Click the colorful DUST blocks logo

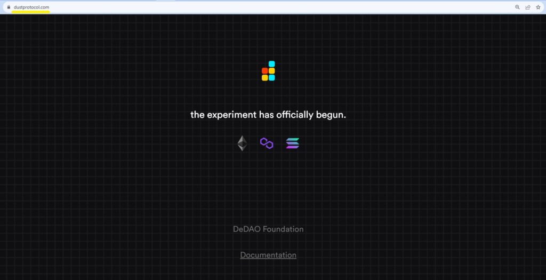[269, 71]
